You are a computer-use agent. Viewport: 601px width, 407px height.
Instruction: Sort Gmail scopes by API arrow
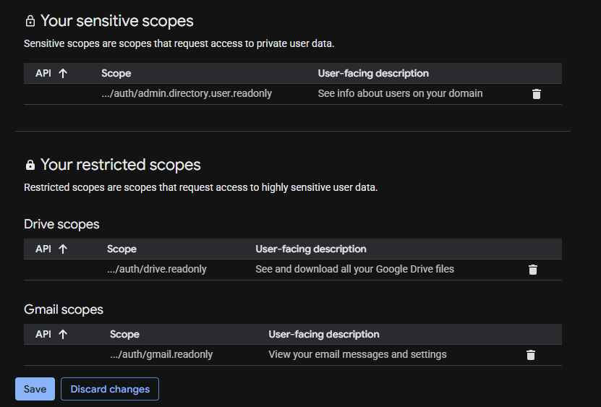click(x=63, y=334)
